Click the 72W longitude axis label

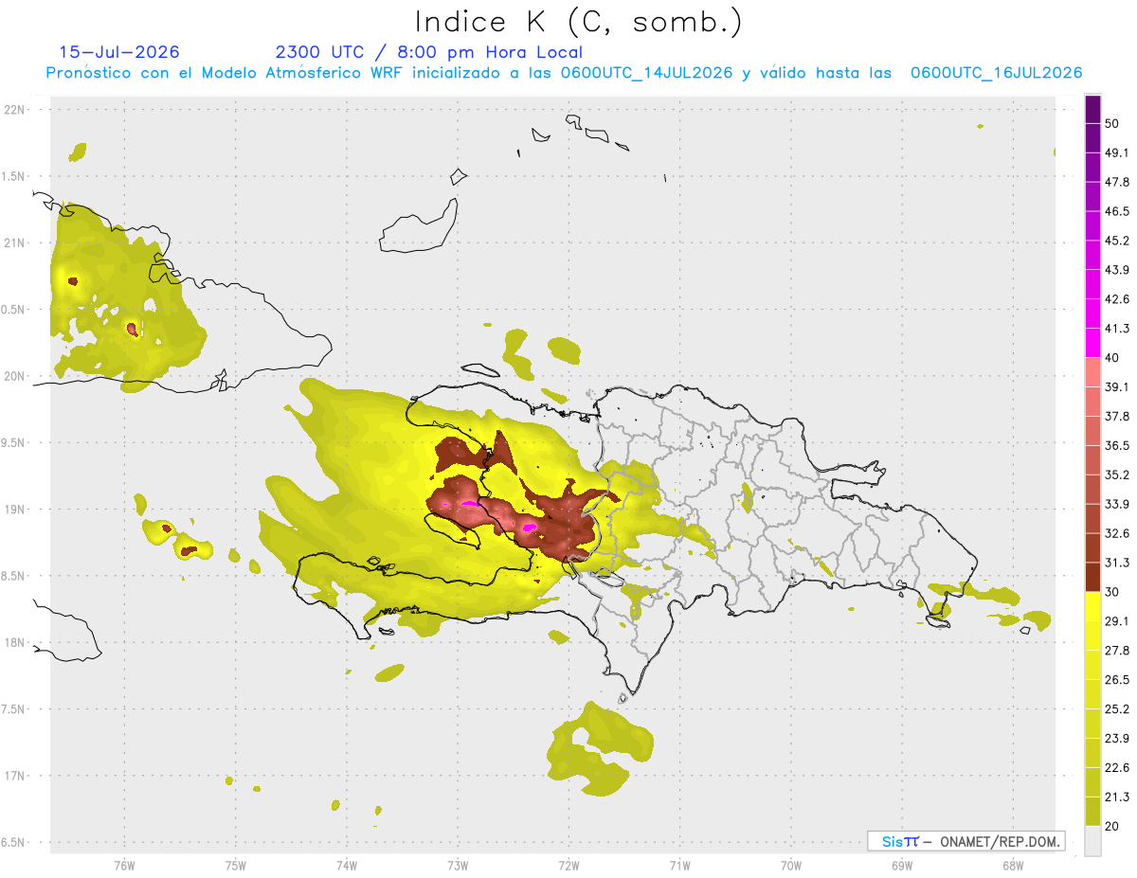click(568, 865)
